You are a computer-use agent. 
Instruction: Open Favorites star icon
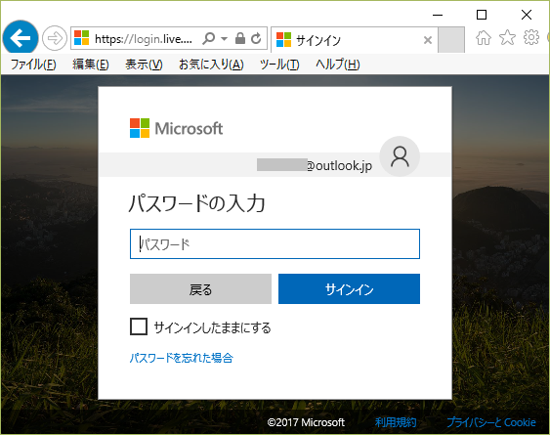(507, 37)
